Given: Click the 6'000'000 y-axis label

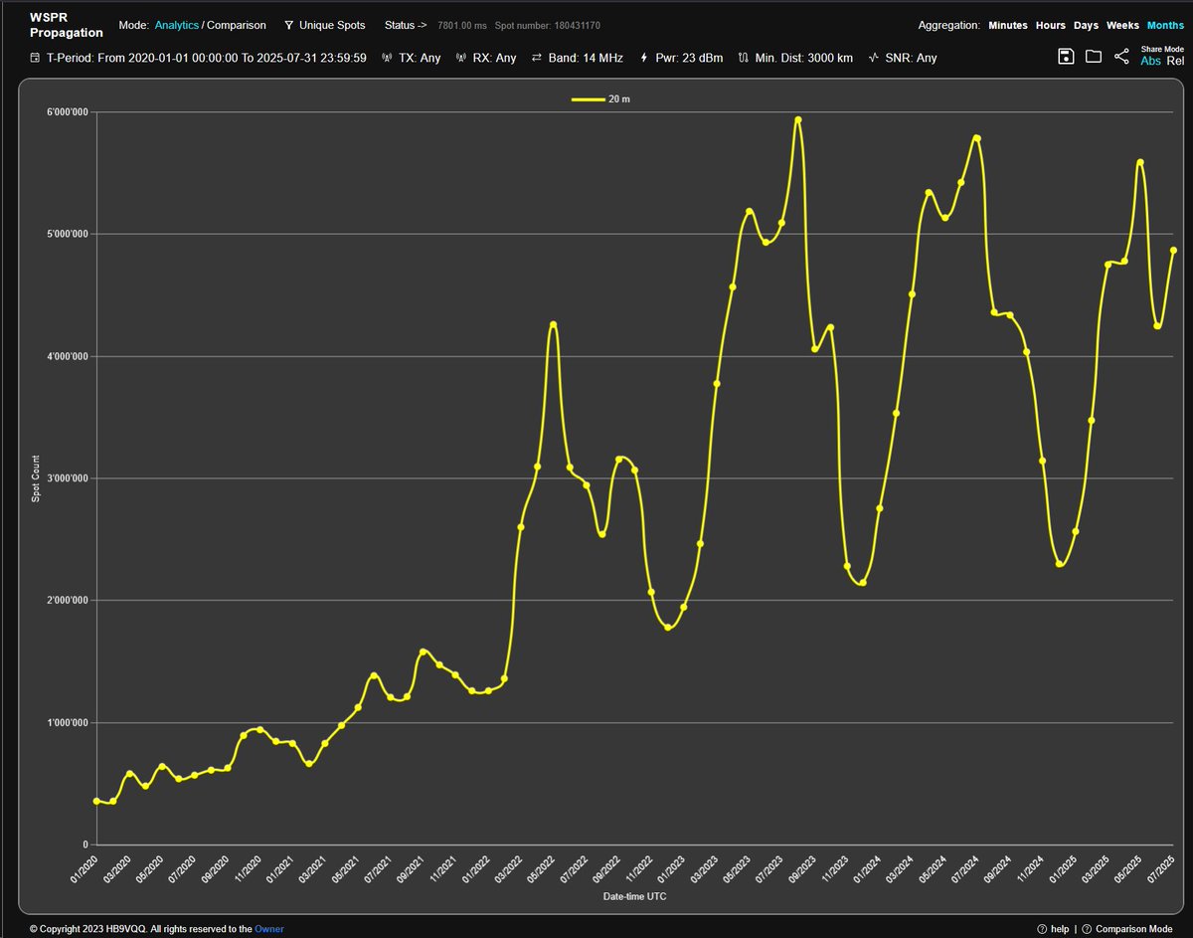Looking at the screenshot, I should 67,112.
